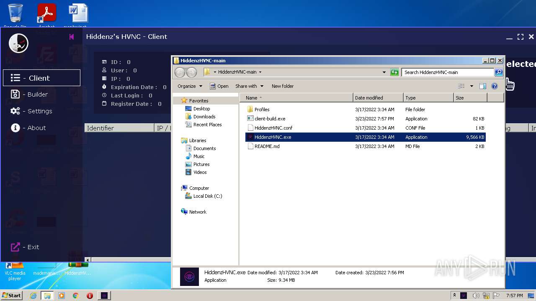Open the Builder section in HVNC sidebar
This screenshot has width=536, height=301.
click(x=29, y=94)
